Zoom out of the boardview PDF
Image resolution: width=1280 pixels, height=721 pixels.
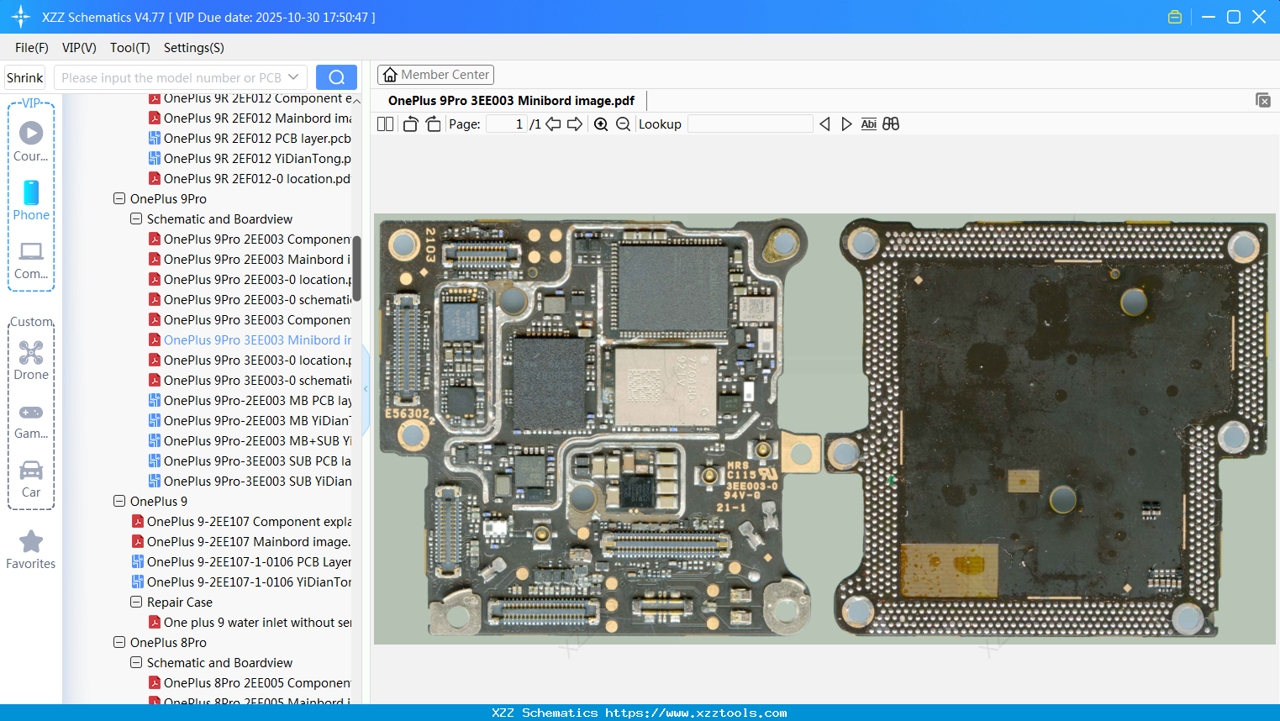click(x=623, y=124)
